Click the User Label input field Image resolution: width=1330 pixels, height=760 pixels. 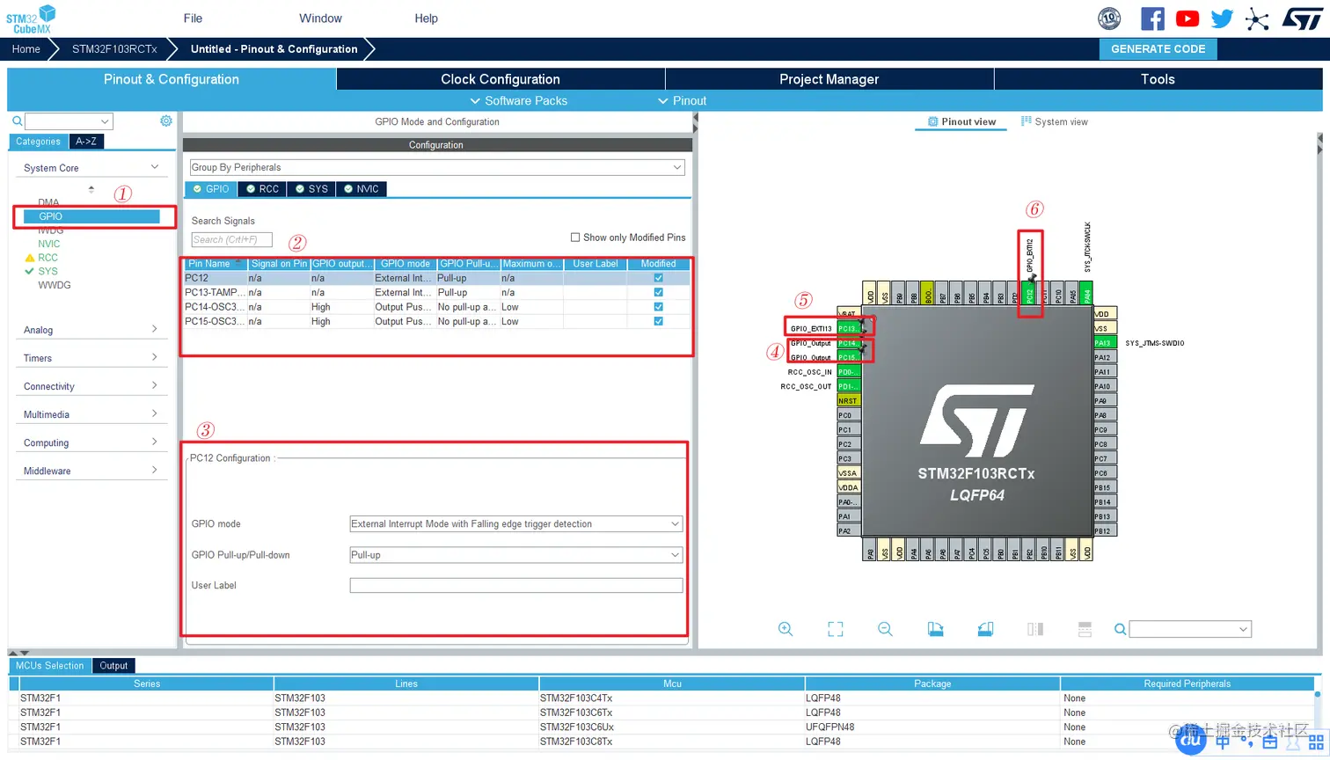(x=515, y=586)
